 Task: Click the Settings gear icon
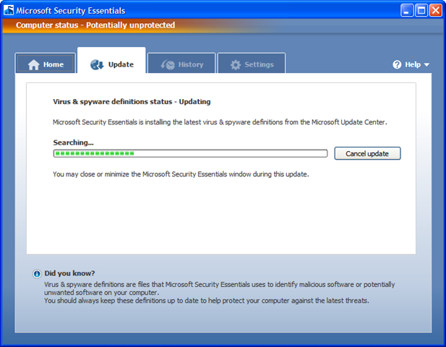pyautogui.click(x=236, y=65)
